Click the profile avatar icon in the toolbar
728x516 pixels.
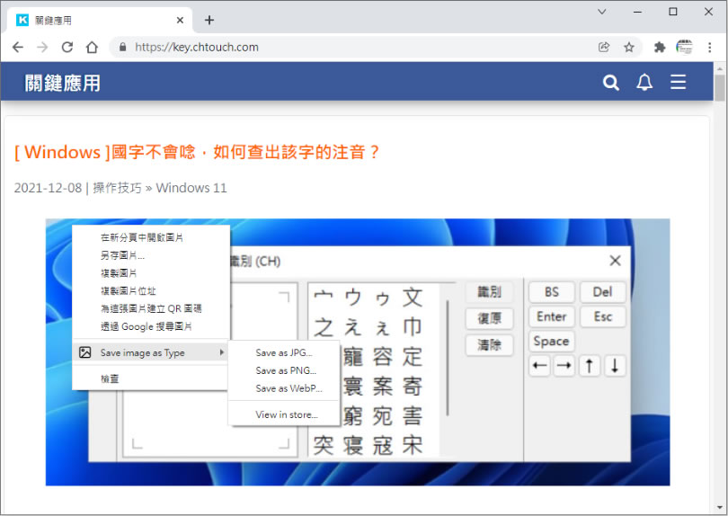[684, 47]
